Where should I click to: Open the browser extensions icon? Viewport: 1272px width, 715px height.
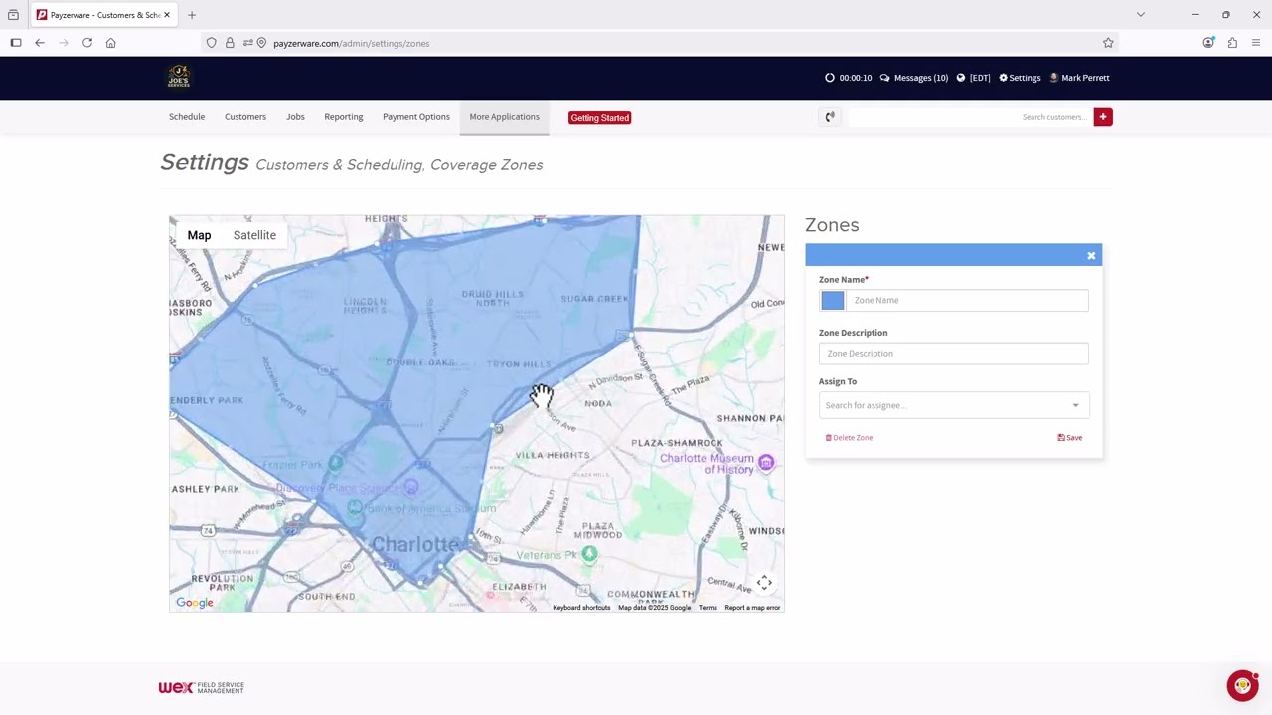click(1232, 43)
